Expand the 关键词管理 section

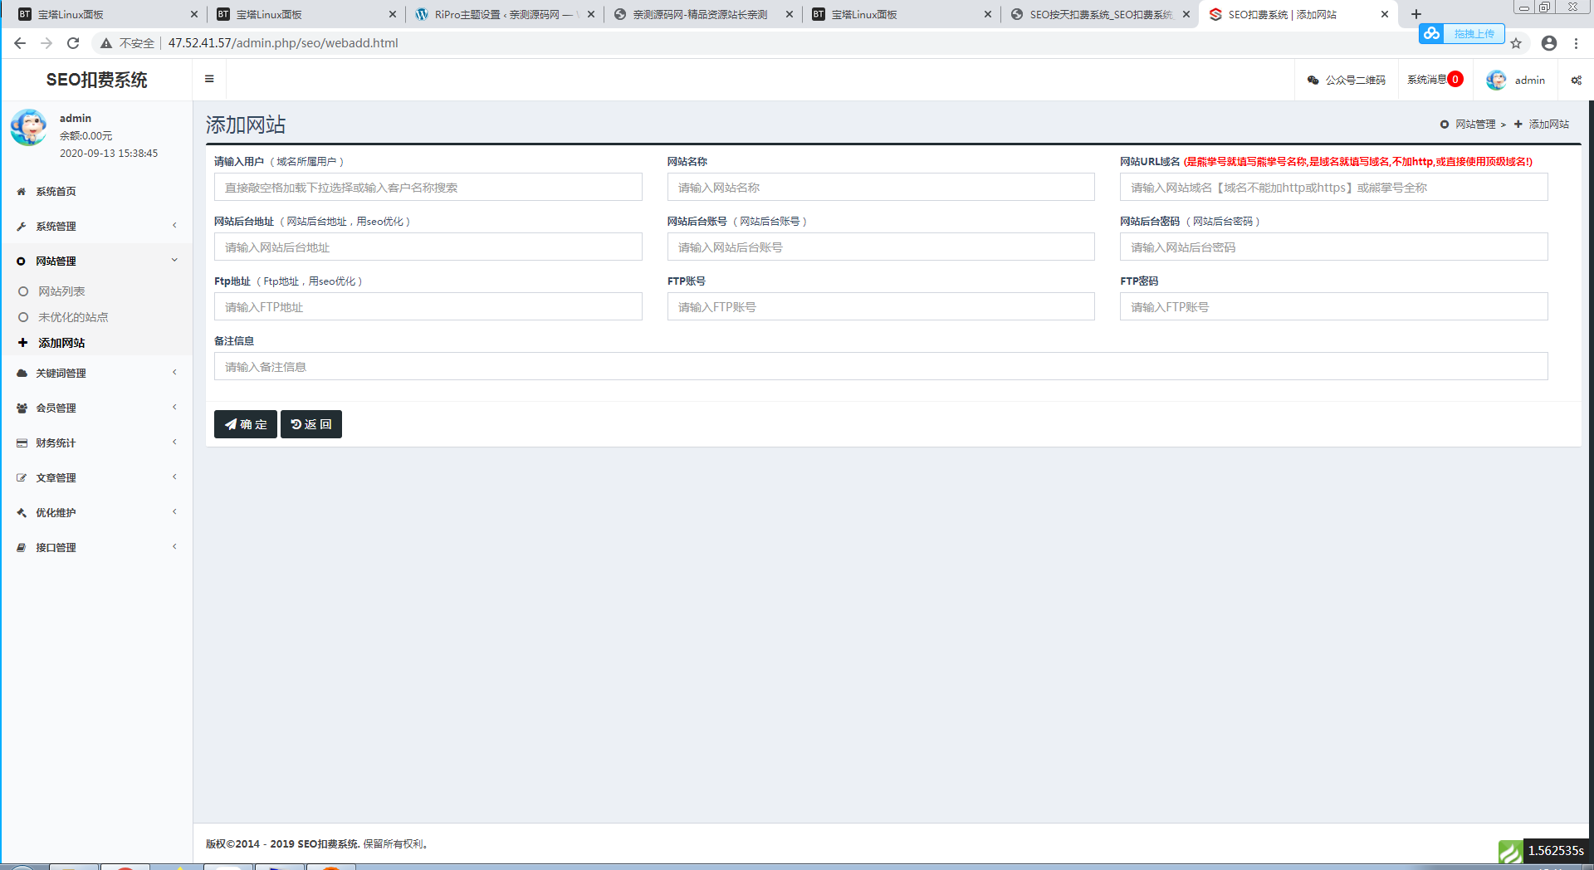click(96, 374)
